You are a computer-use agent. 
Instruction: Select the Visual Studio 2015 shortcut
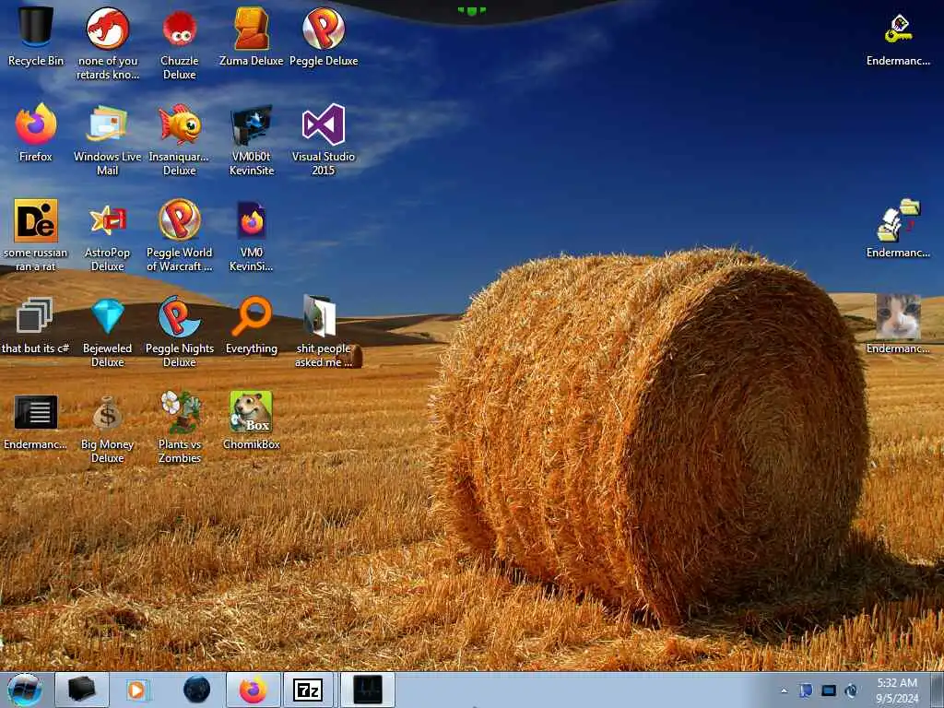point(324,138)
